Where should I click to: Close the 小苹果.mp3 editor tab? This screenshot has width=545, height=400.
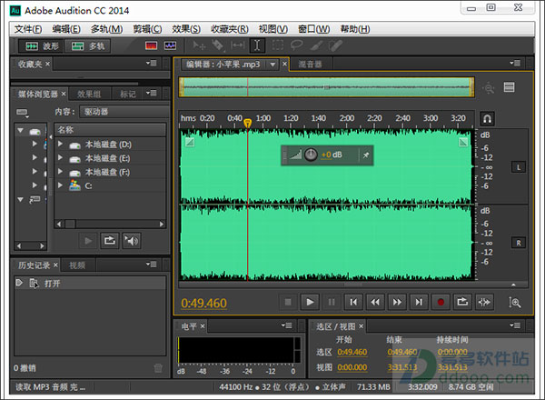pos(284,64)
